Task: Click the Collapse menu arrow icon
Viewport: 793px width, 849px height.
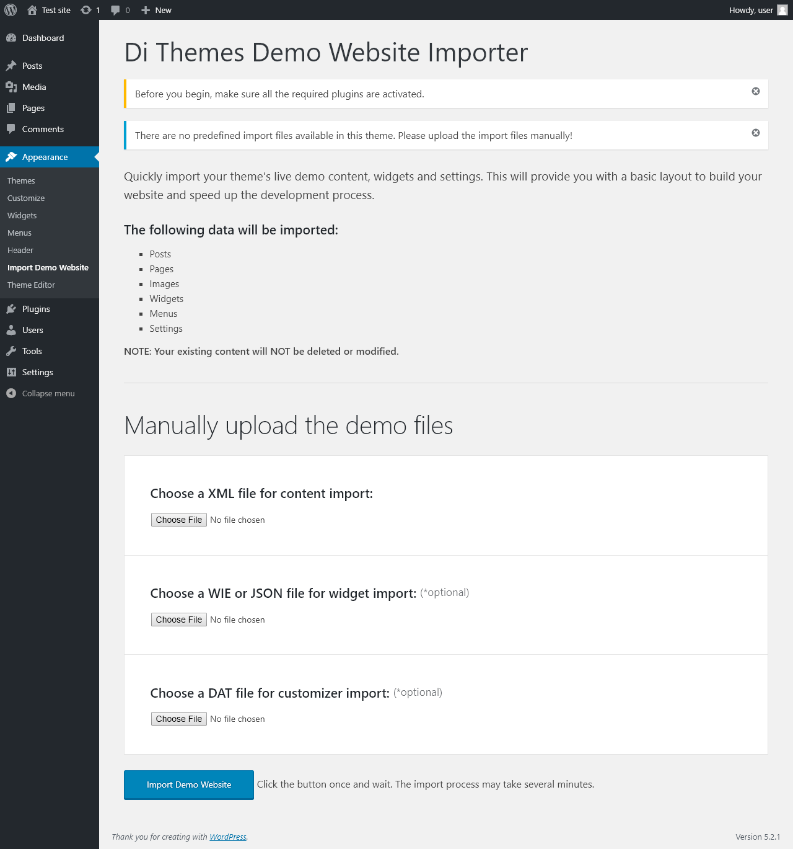Action: [x=11, y=393]
